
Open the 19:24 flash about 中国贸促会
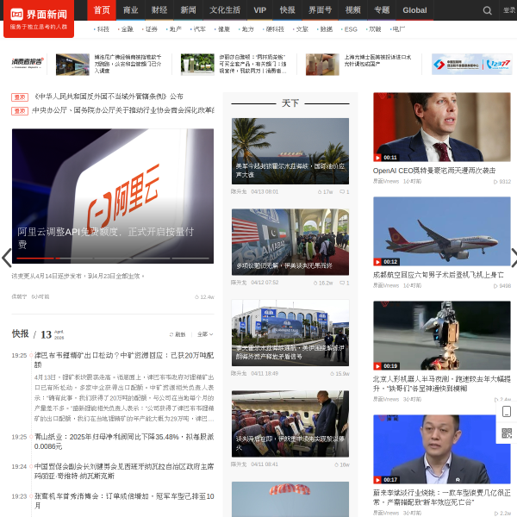(x=124, y=471)
